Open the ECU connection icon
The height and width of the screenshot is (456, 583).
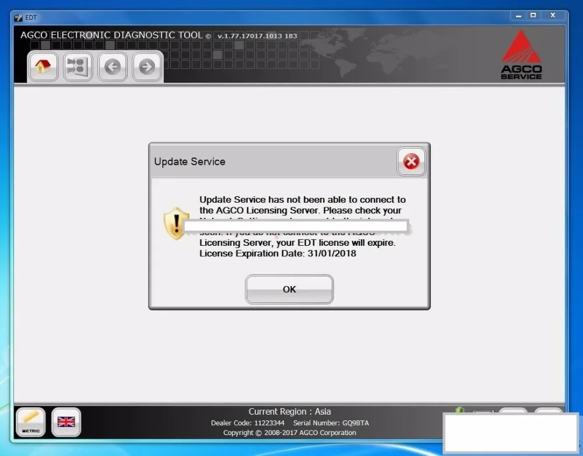[x=78, y=66]
